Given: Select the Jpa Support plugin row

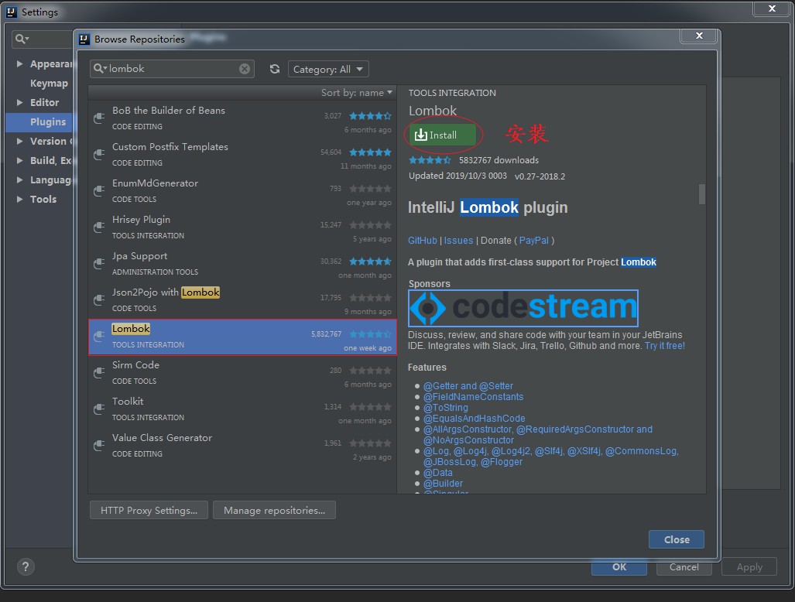Looking at the screenshot, I should pos(242,265).
